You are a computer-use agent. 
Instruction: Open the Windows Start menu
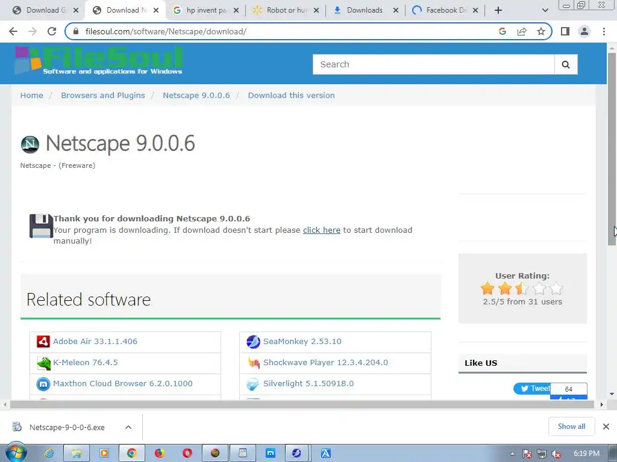point(16,452)
